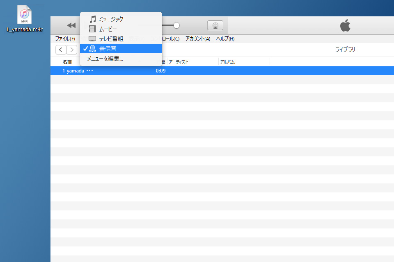The width and height of the screenshot is (394, 262).
Task: Select ミュージック in the media dropdown
Action: 121,19
